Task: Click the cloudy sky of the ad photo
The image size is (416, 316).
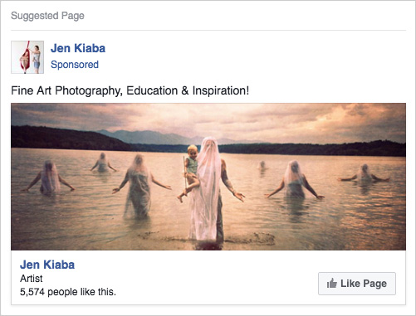Action: tap(208, 118)
